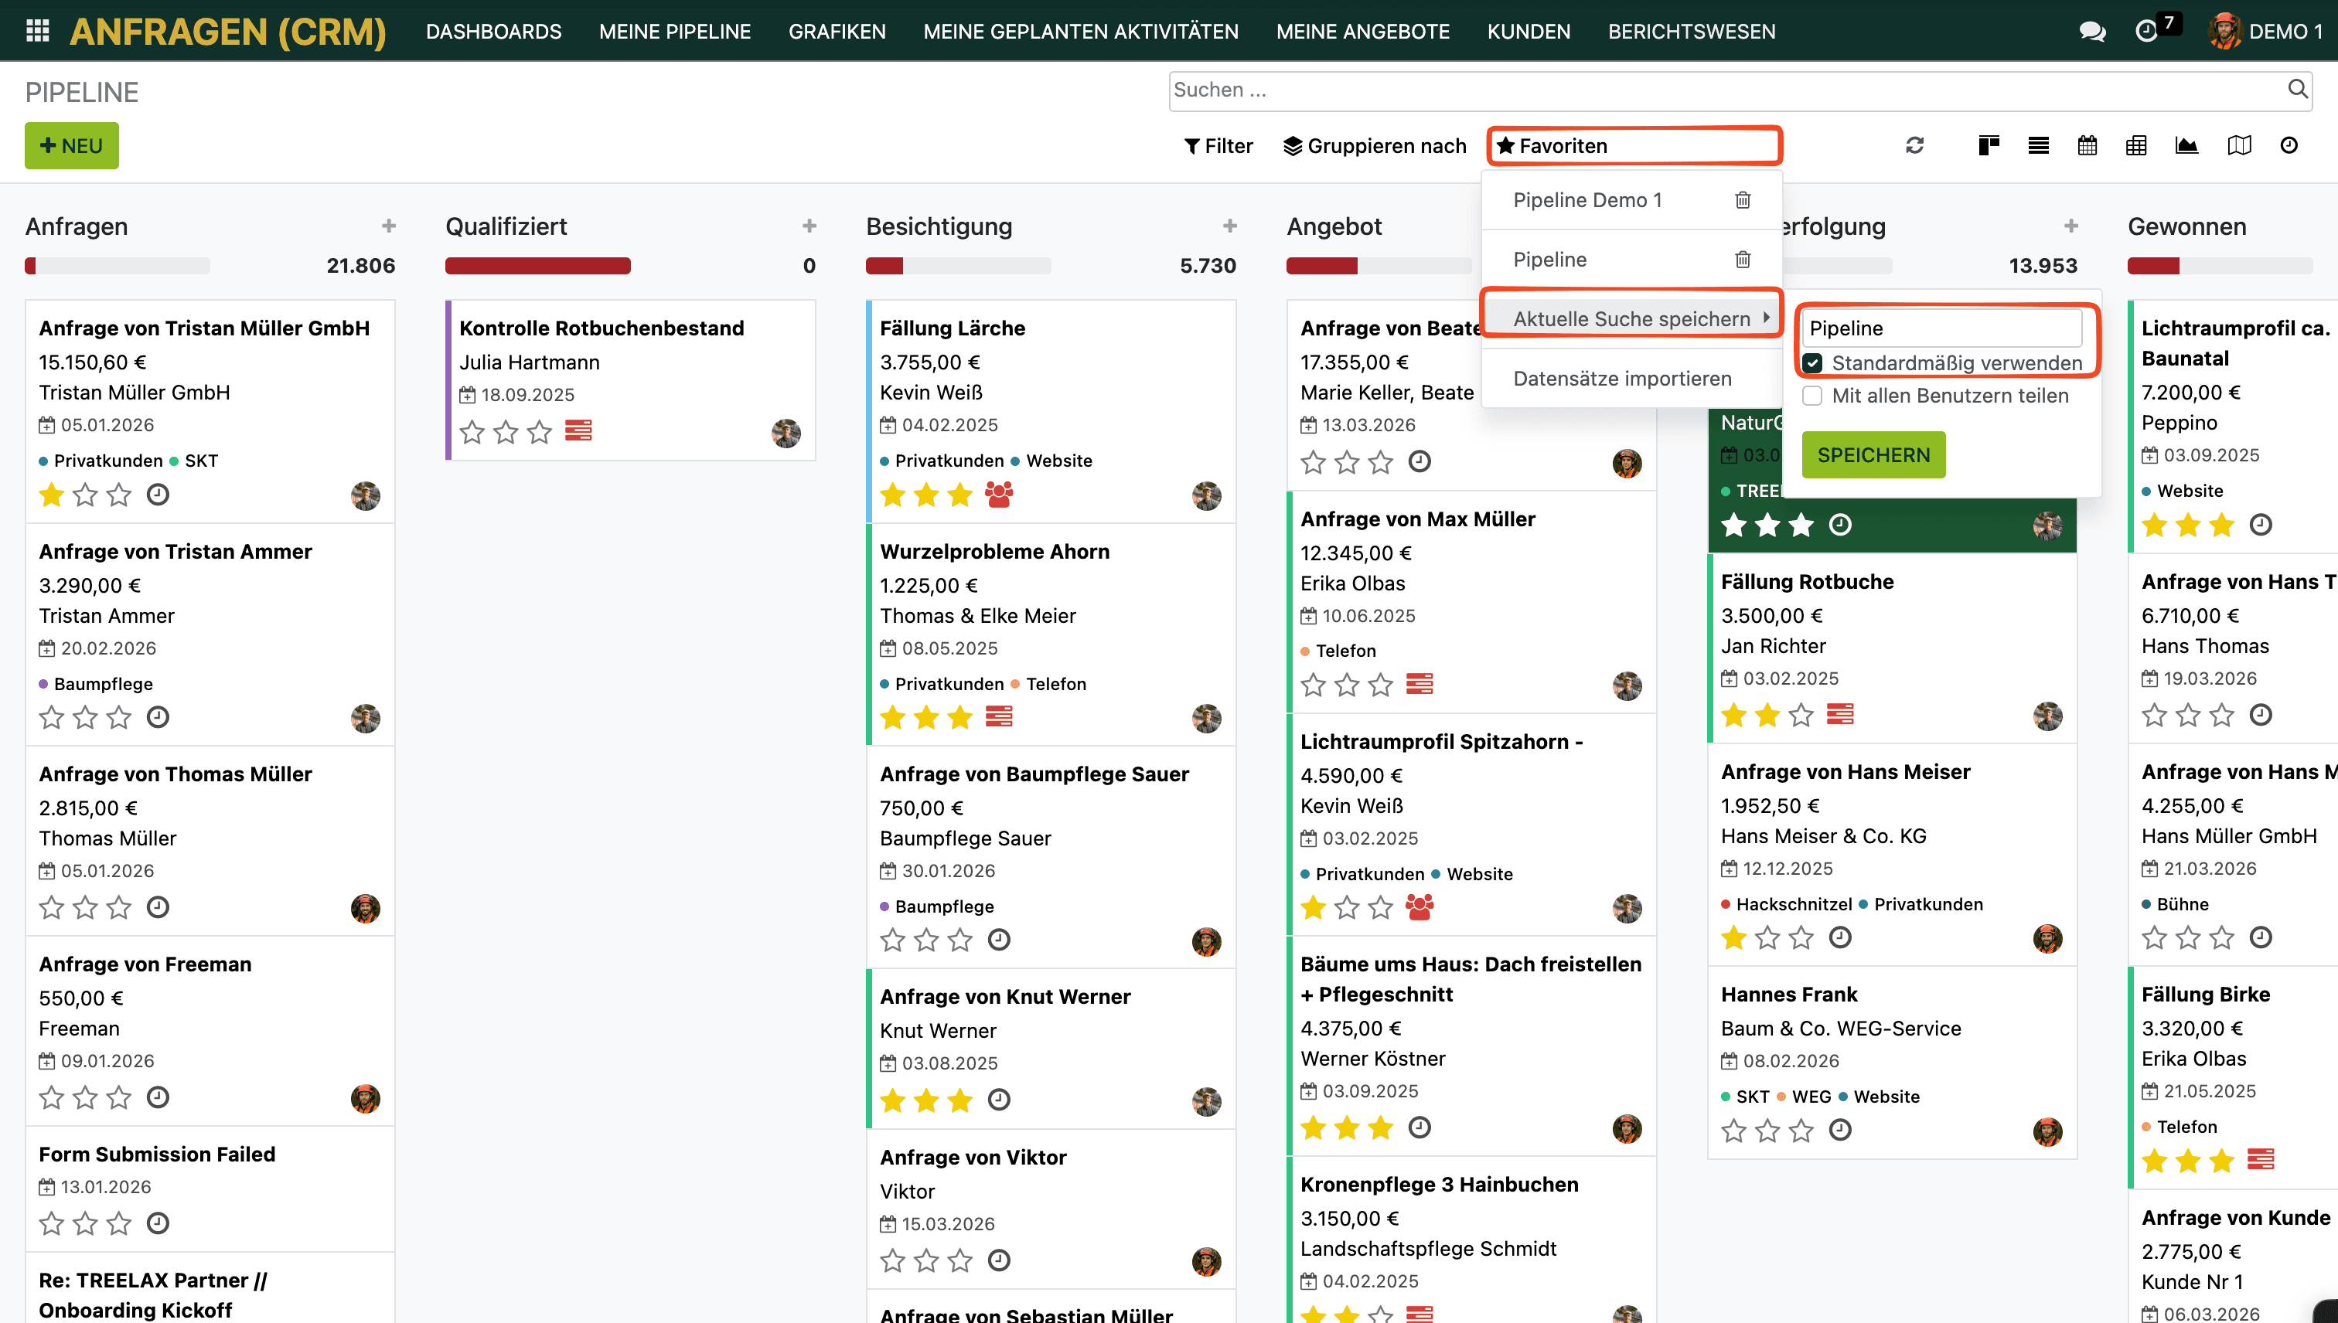Open the map view
The image size is (2338, 1323).
click(x=2239, y=145)
